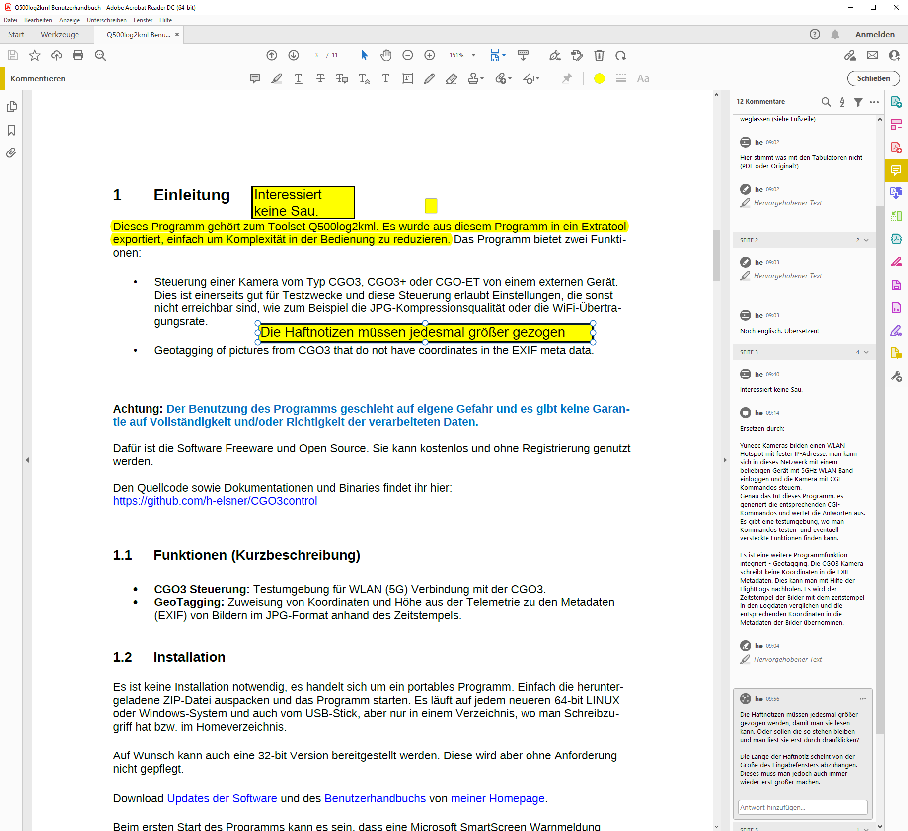Select the eraser tool
The height and width of the screenshot is (831, 908).
451,78
